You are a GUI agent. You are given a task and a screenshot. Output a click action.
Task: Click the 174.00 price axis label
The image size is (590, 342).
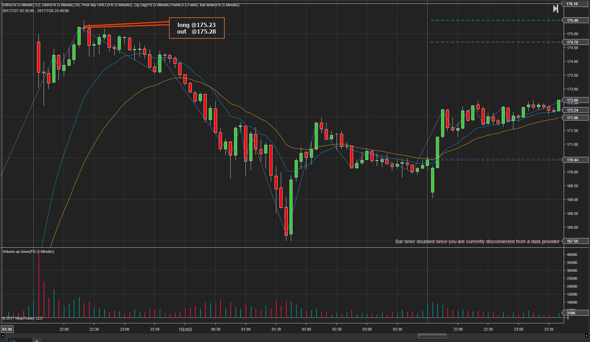tap(572, 61)
